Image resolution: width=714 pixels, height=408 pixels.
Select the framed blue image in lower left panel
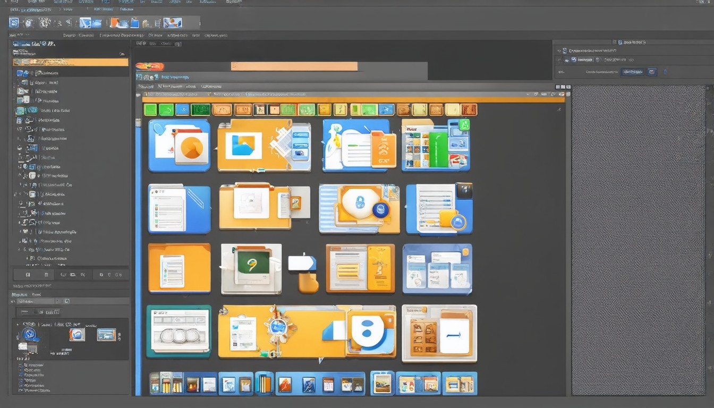(x=77, y=334)
